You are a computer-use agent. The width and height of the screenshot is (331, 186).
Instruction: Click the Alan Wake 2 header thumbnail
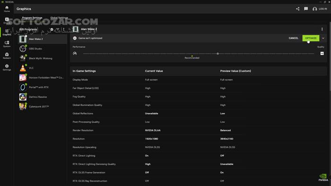pyautogui.click(x=75, y=29)
